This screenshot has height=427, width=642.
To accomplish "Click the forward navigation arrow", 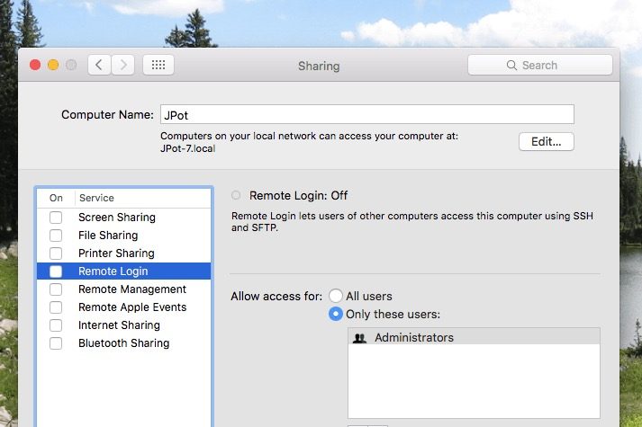I will pos(123,65).
